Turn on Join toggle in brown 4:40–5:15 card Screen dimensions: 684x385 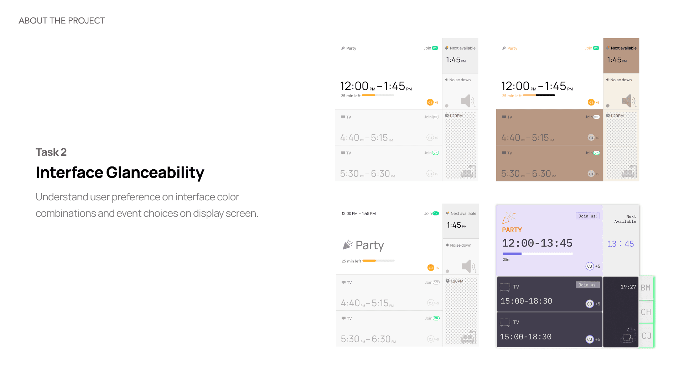pyautogui.click(x=596, y=117)
